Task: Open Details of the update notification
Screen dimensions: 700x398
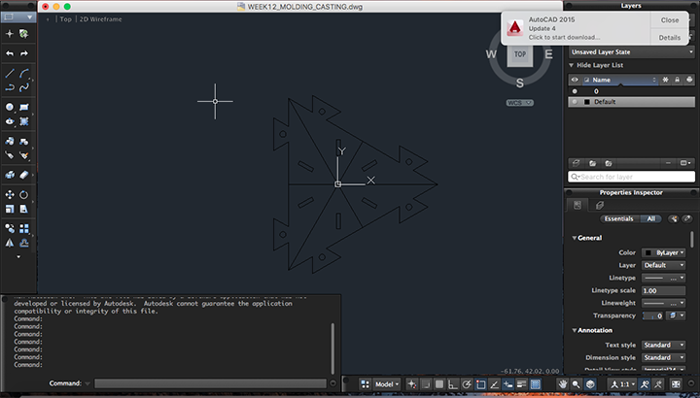Action: point(670,38)
